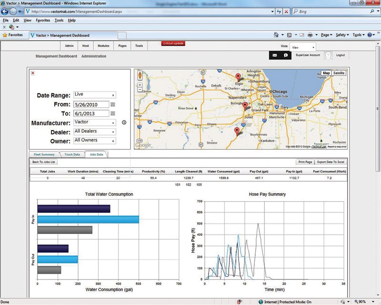
Task: Switch map to Map view
Action: point(326,73)
